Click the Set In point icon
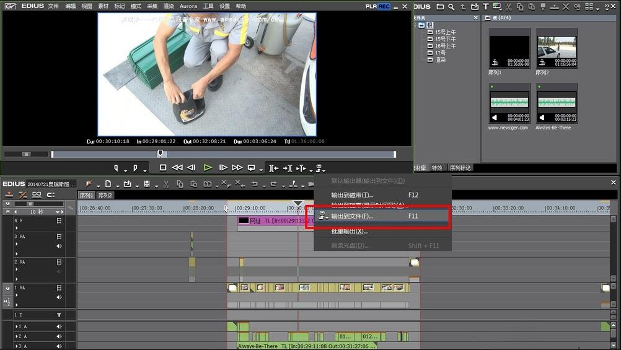621x350 pixels. click(116, 168)
